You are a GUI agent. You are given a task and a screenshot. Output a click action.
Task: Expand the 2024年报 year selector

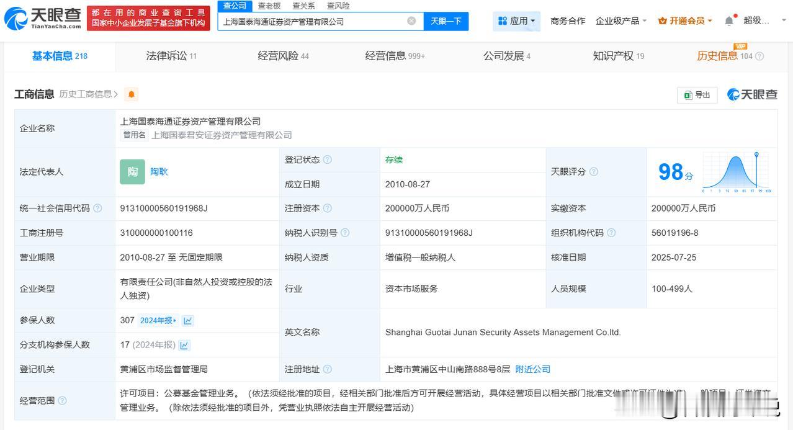coord(158,321)
